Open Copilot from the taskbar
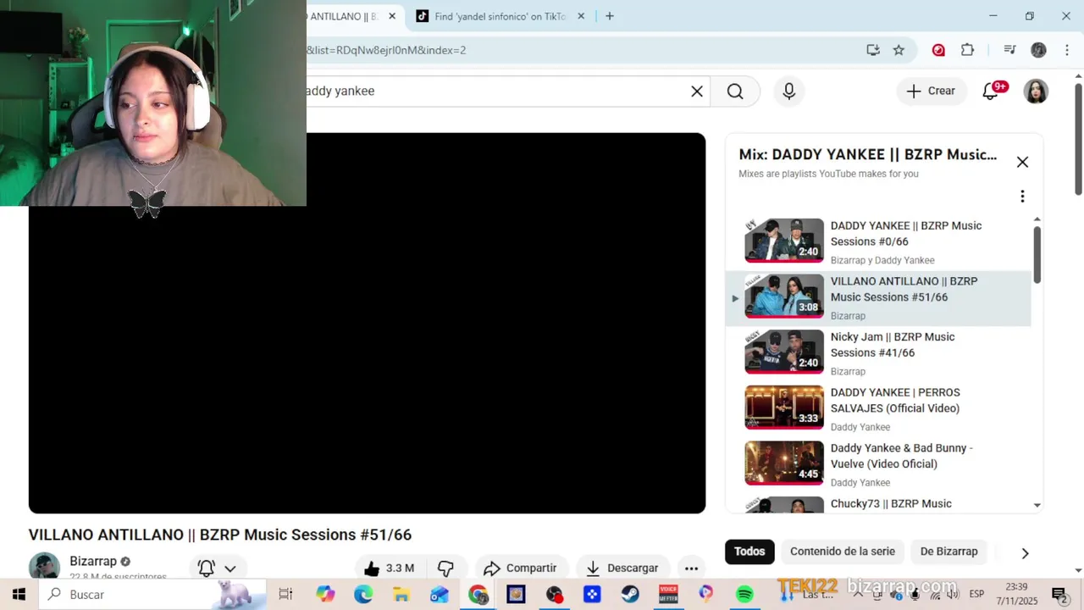 (325, 595)
